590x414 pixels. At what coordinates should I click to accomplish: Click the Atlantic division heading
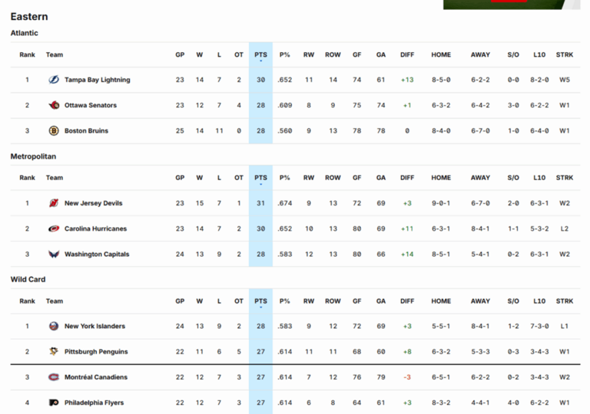pyautogui.click(x=25, y=33)
